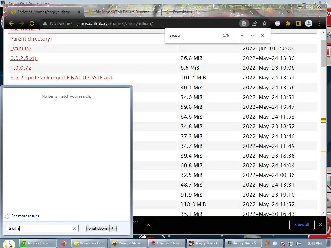This screenshot has width=331, height=248.
Task: Open the Chrome profile avatar
Action: click(x=309, y=23)
